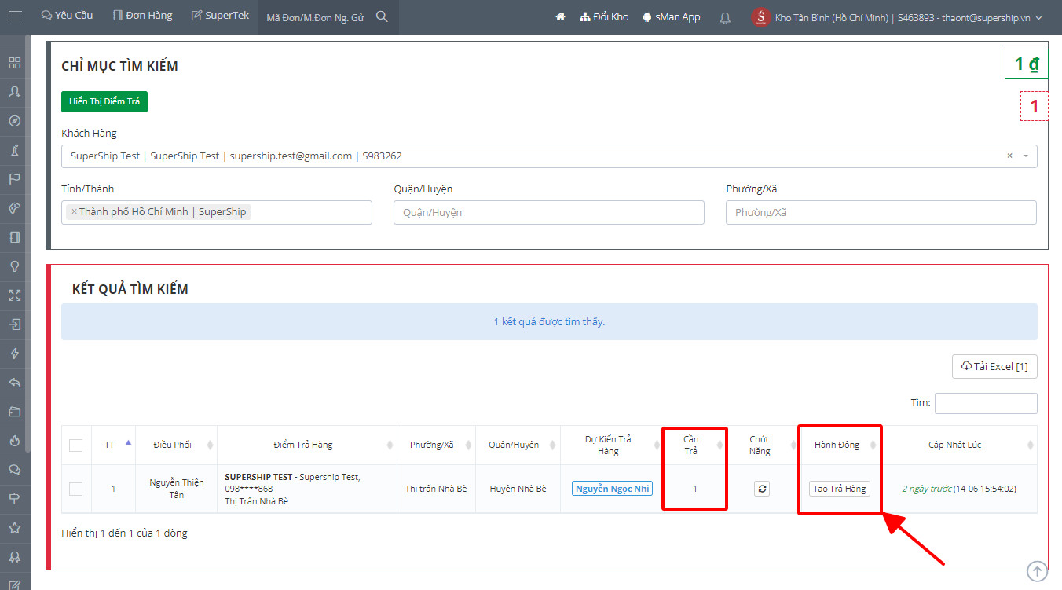1062x590 pixels.
Task: Sort table by Điều Phối column
Action: point(177,445)
